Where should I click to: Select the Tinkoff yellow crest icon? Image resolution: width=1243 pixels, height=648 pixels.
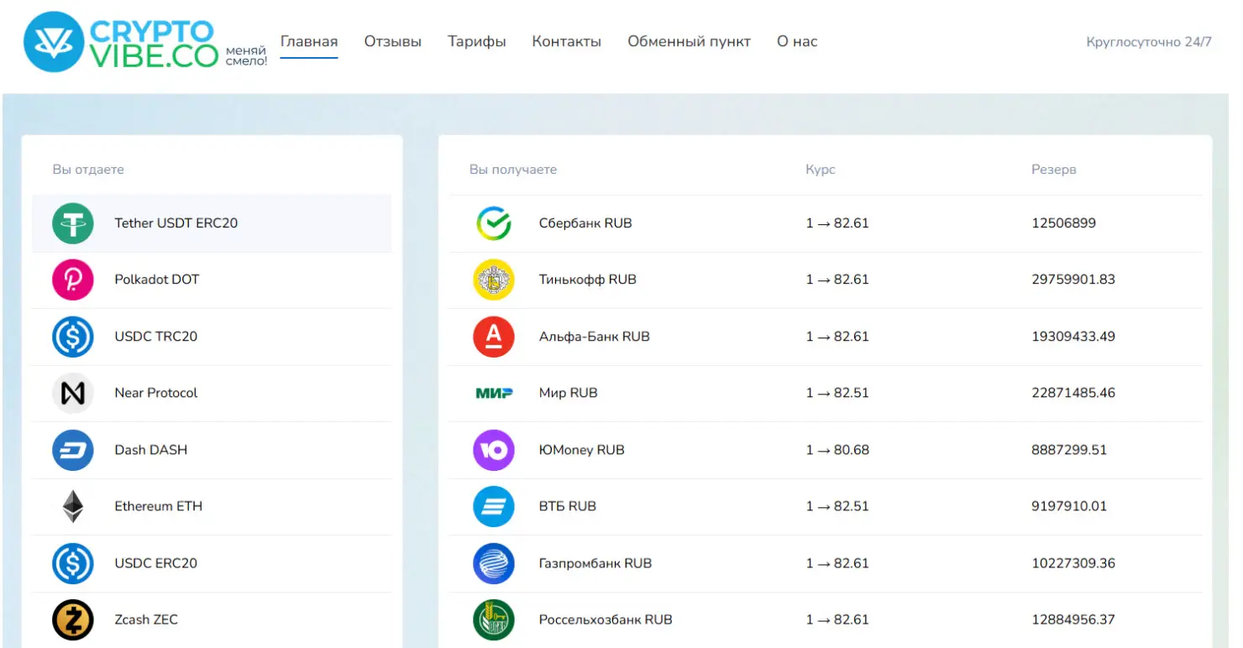[x=494, y=280]
